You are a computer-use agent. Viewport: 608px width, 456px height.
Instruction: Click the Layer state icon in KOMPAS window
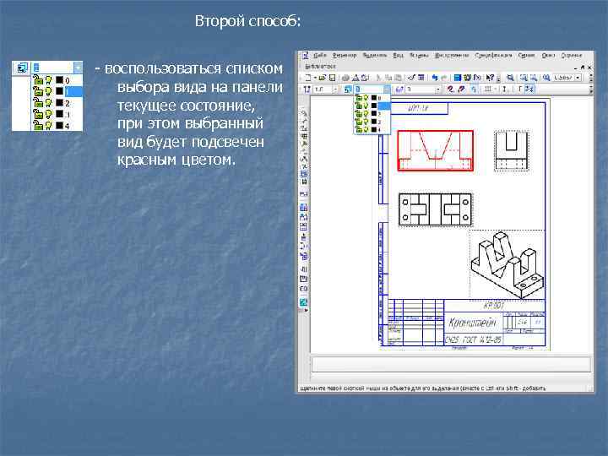[399, 90]
